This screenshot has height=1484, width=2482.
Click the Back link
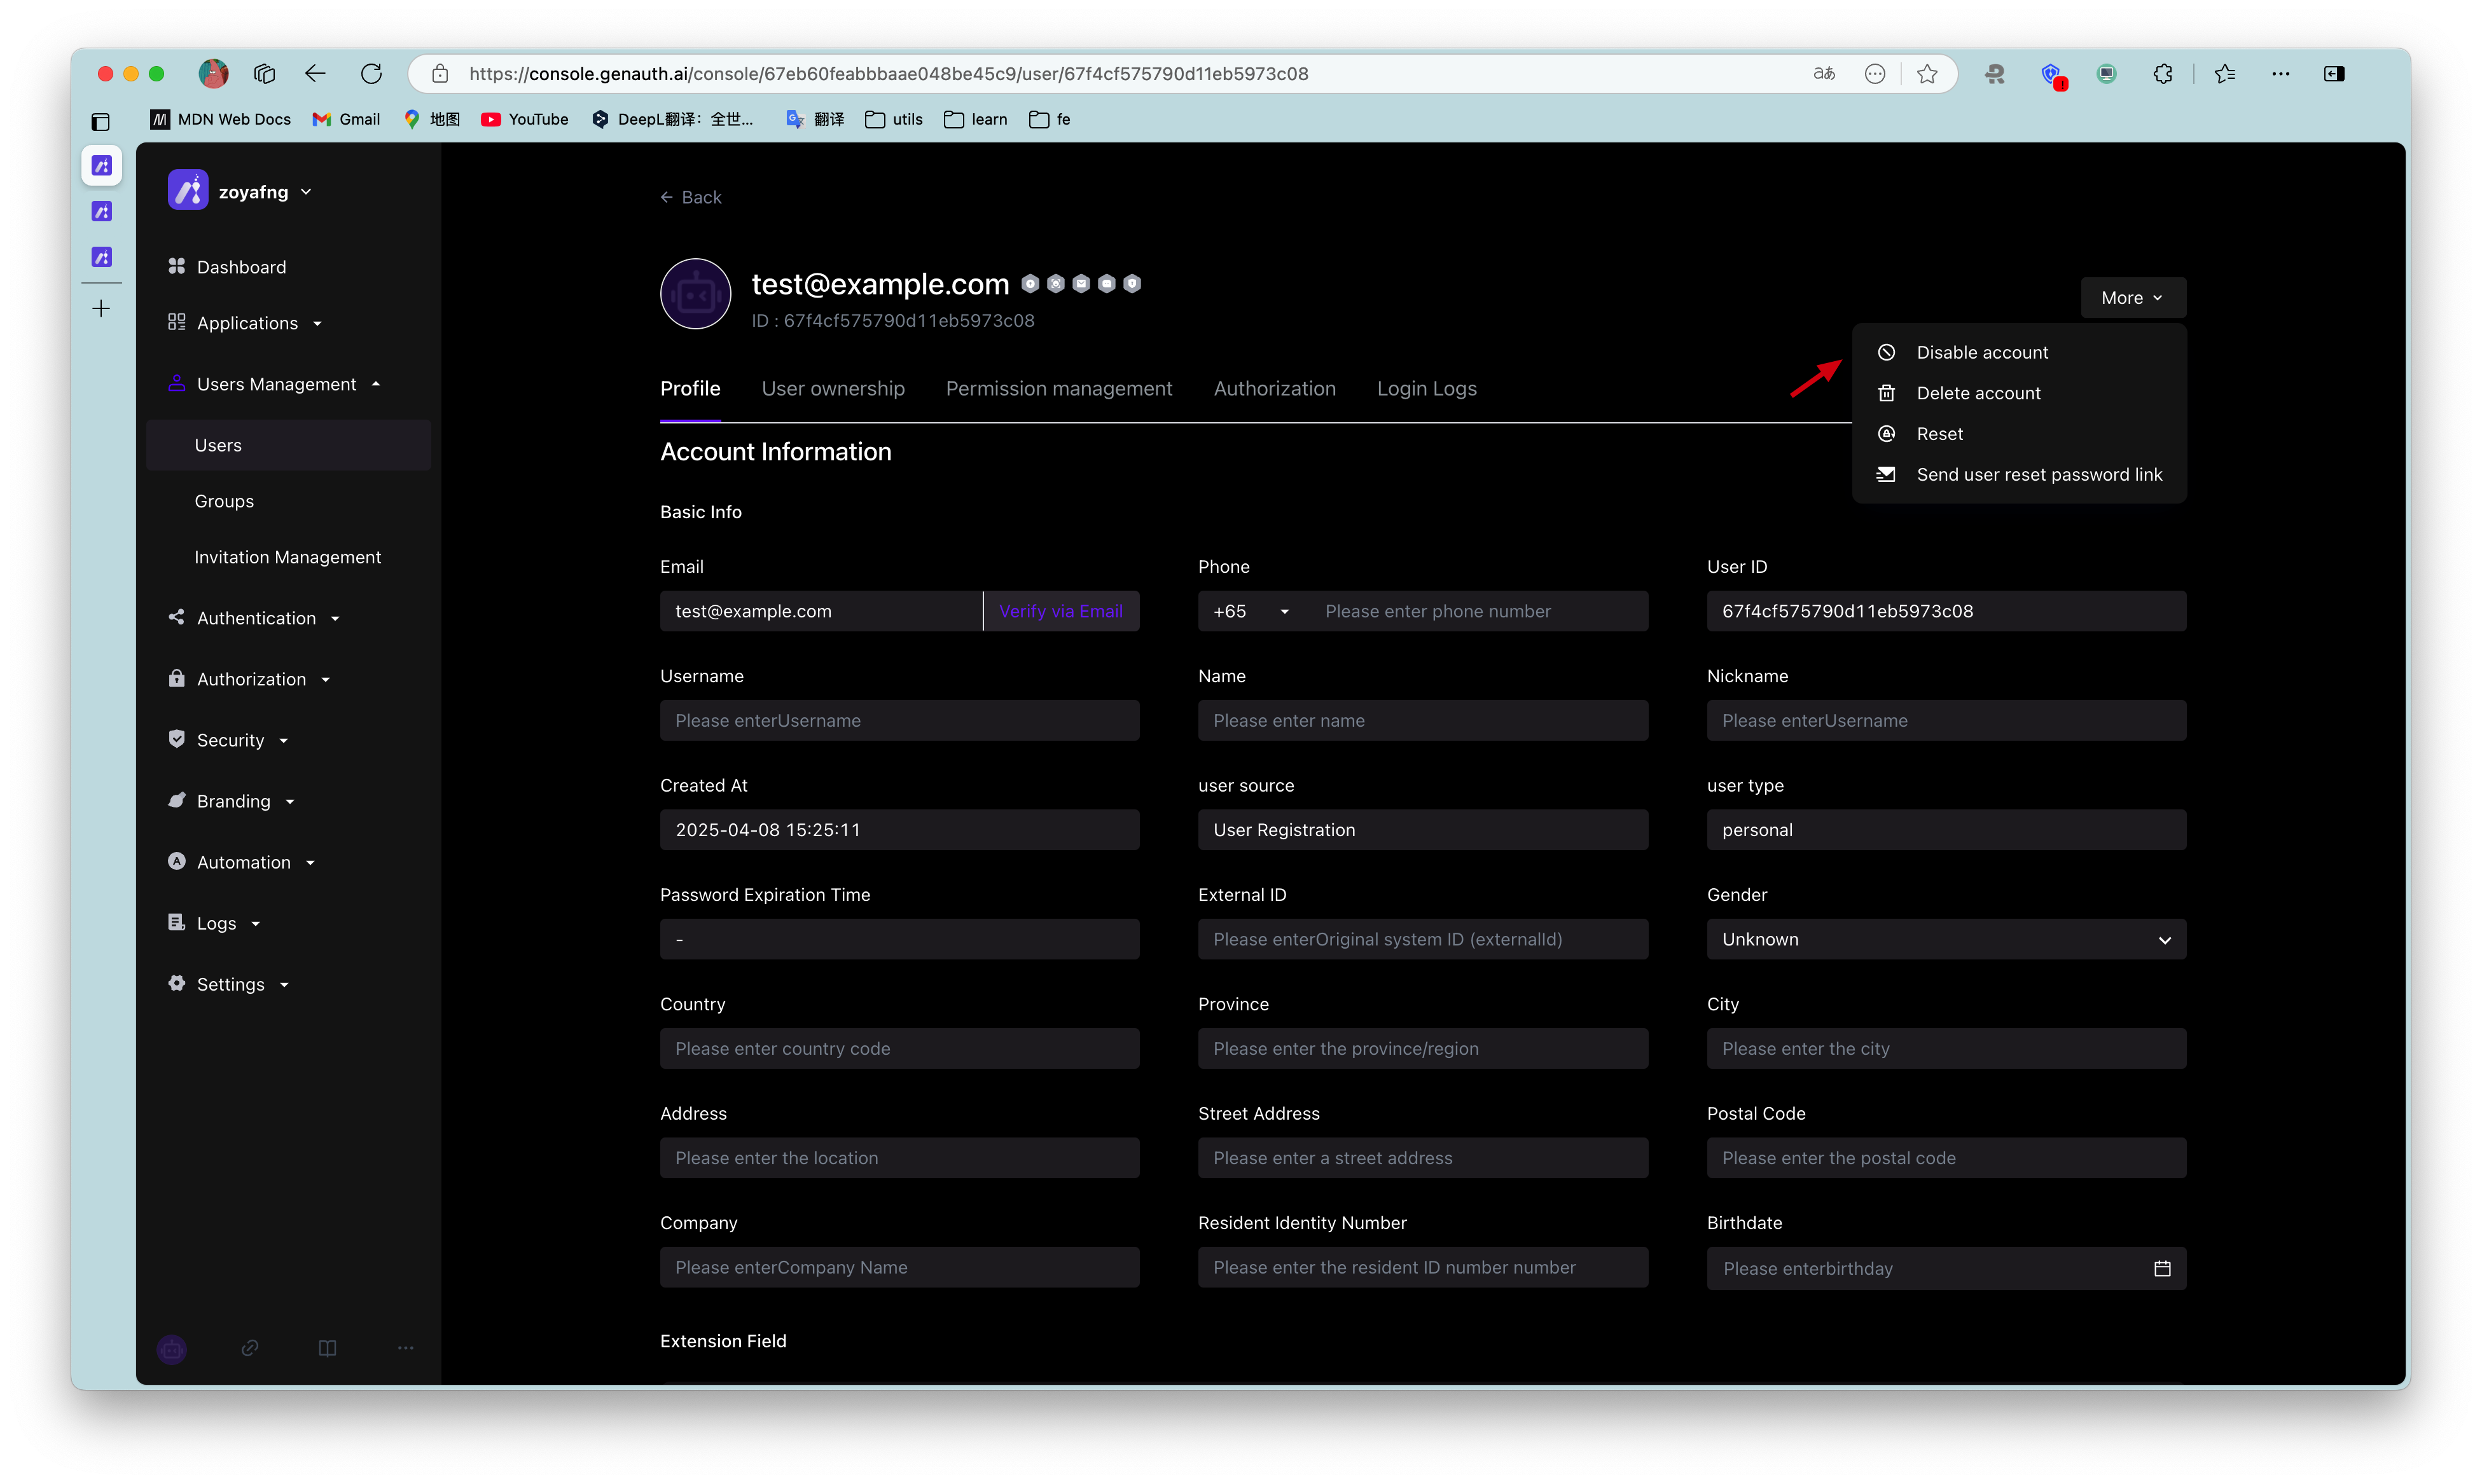coord(690,197)
